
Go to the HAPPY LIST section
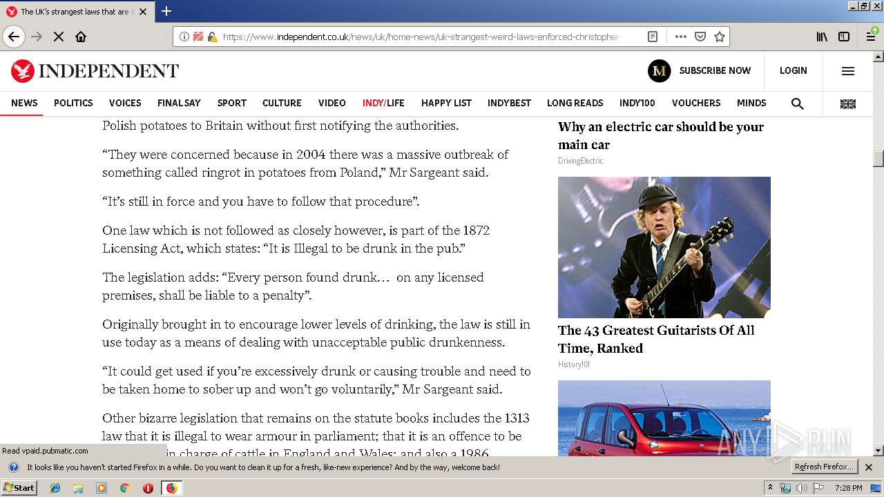tap(446, 103)
